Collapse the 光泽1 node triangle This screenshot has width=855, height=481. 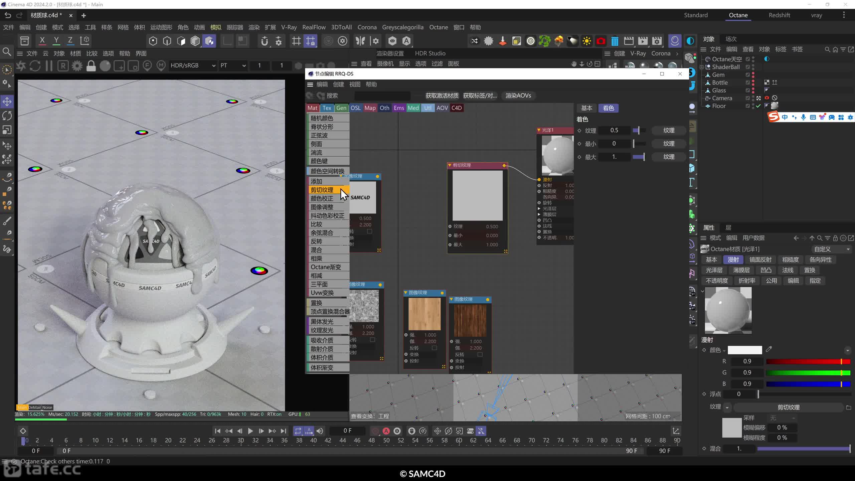pyautogui.click(x=539, y=130)
